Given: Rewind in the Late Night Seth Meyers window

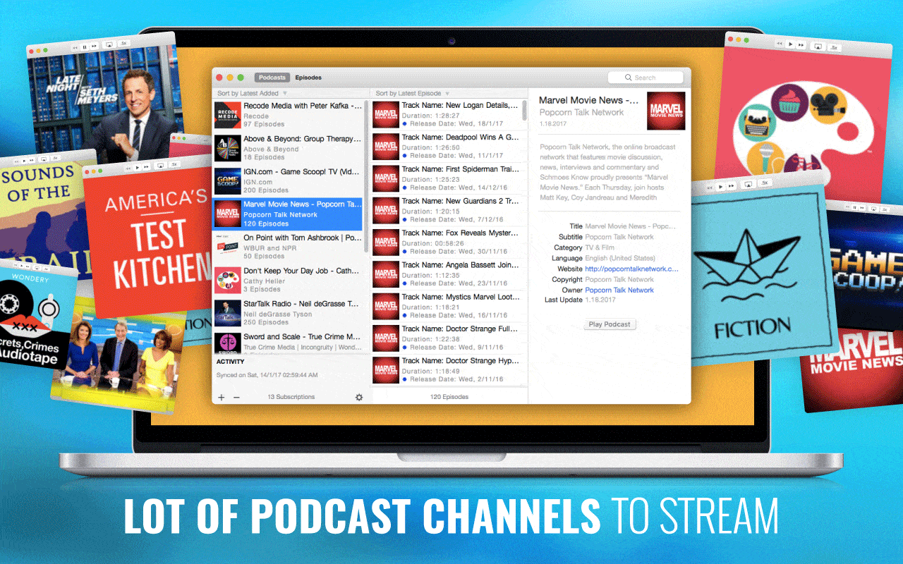Looking at the screenshot, I should (x=75, y=47).
